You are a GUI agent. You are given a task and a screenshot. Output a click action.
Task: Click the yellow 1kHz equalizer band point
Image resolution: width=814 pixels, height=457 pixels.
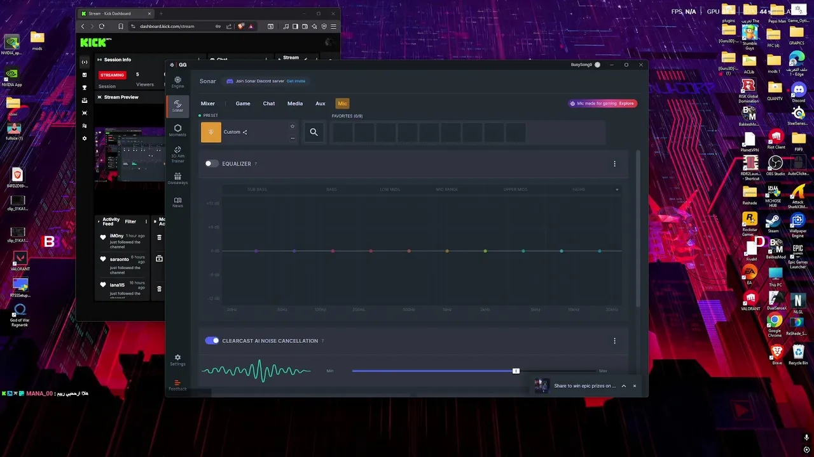pyautogui.click(x=447, y=251)
